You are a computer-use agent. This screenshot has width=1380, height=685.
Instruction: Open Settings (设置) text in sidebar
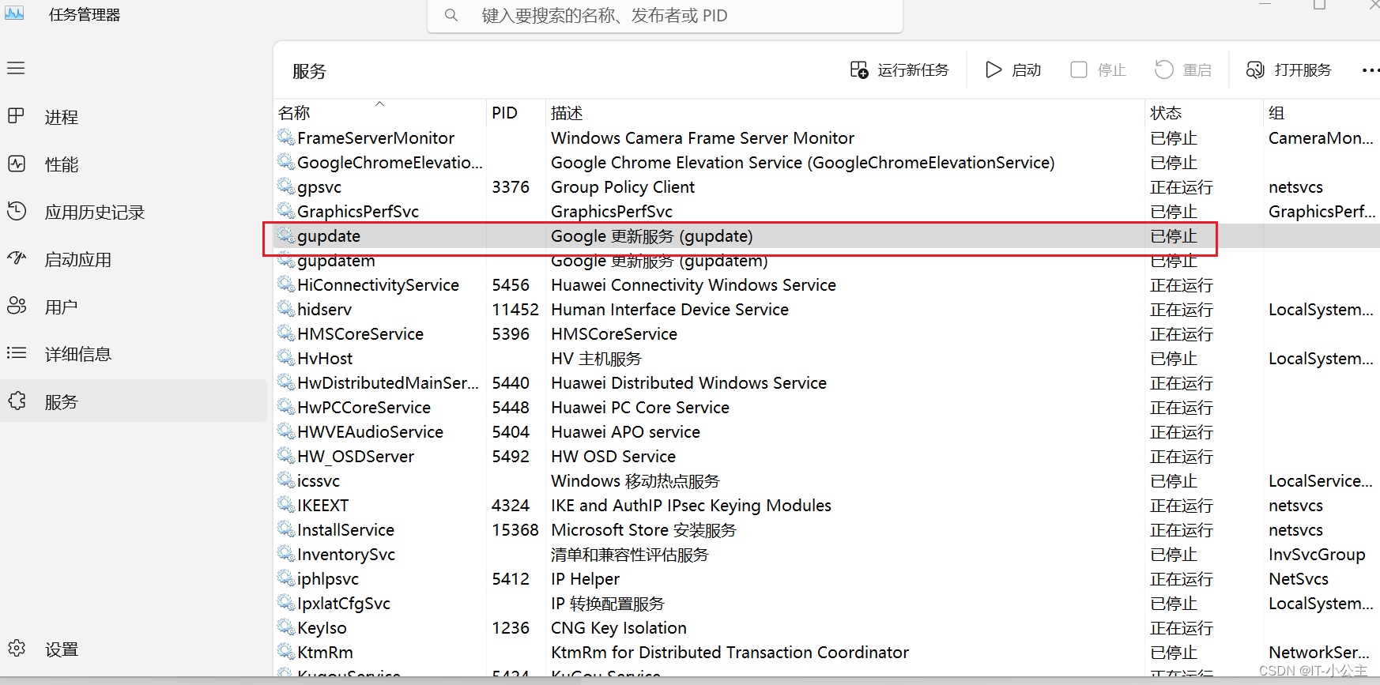[62, 649]
